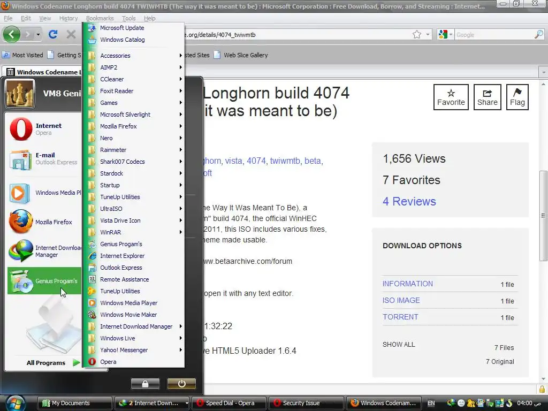Expand the AIMP2 program folder
548x411 pixels.
(134, 67)
